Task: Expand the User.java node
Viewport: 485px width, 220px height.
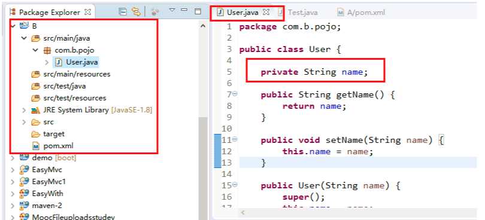Action: point(47,62)
